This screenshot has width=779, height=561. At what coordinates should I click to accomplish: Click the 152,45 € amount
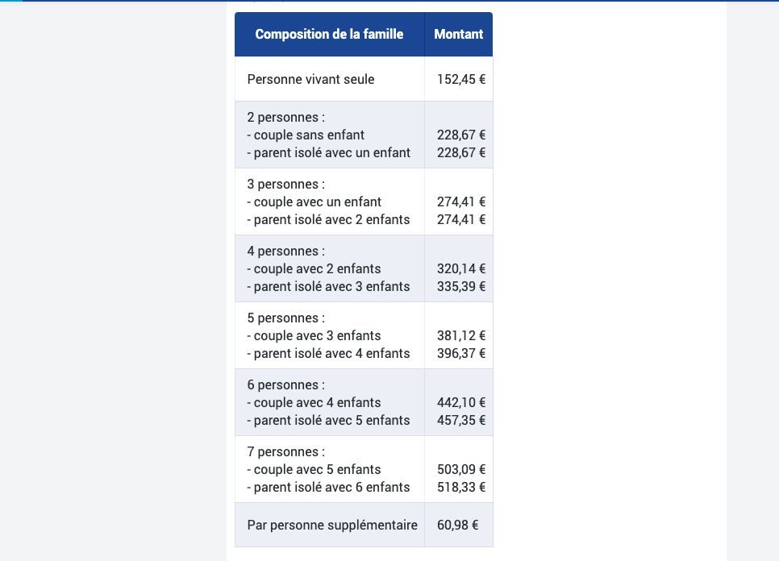pyautogui.click(x=461, y=79)
